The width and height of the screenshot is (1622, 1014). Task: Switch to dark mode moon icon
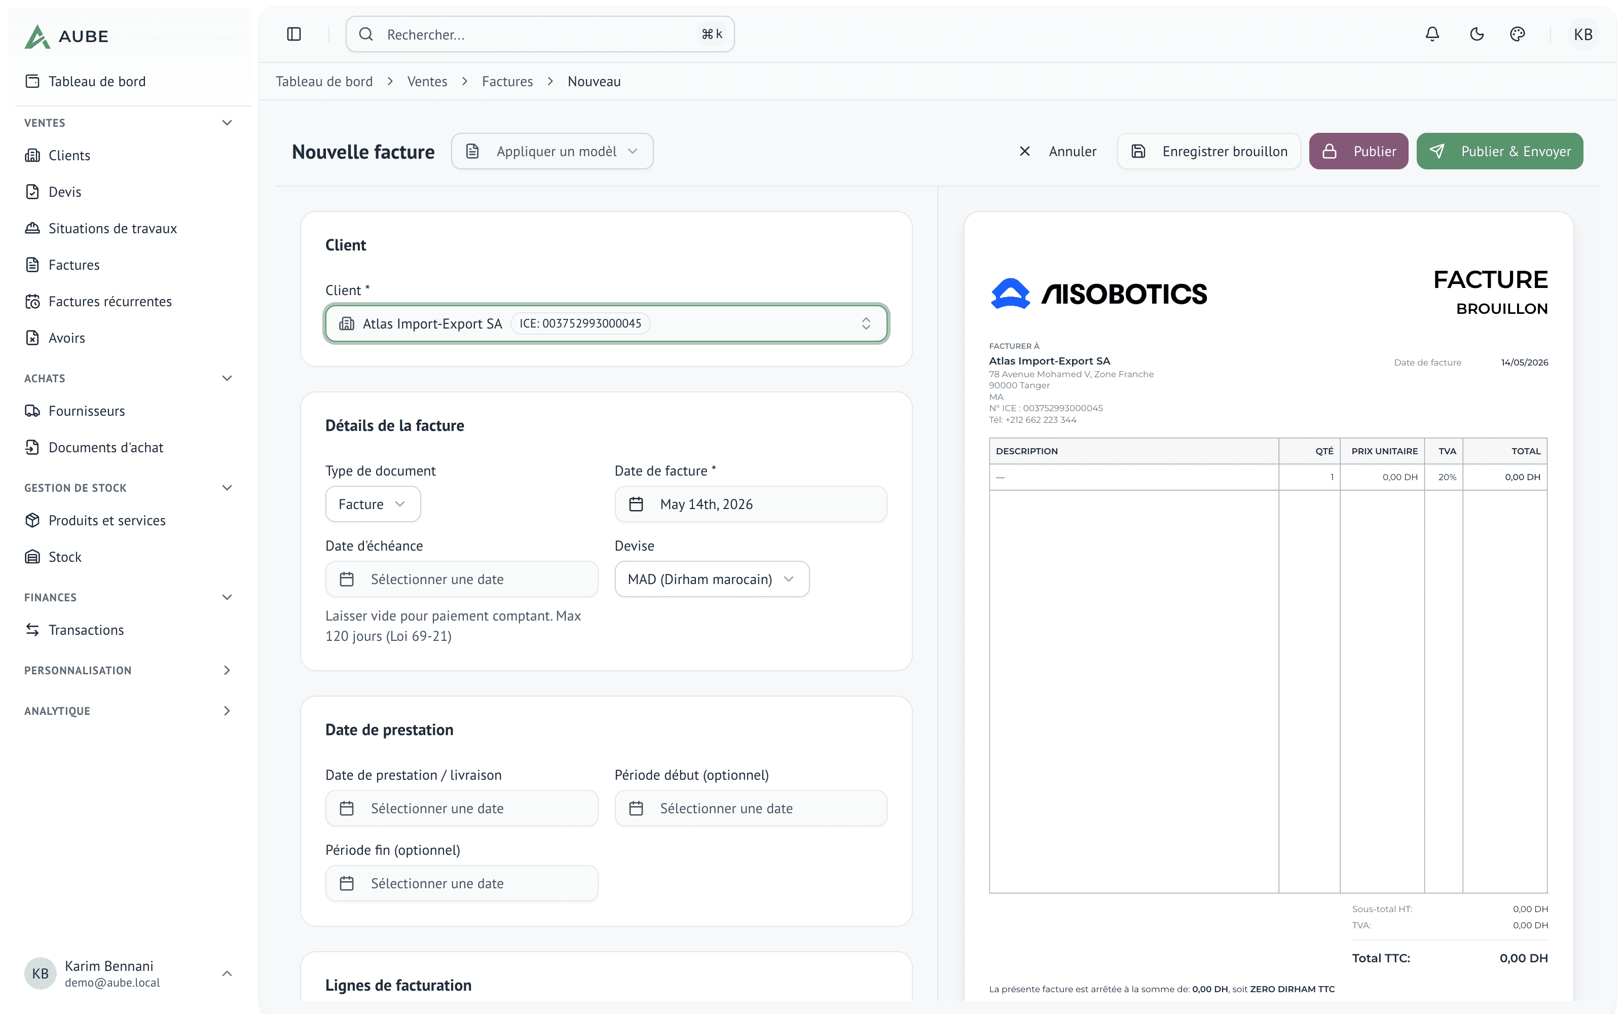[1476, 34]
